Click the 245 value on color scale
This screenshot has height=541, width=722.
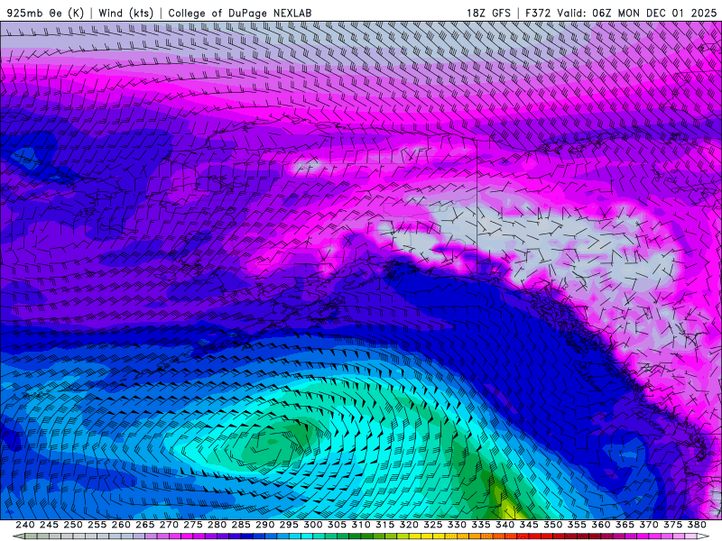(x=49, y=525)
